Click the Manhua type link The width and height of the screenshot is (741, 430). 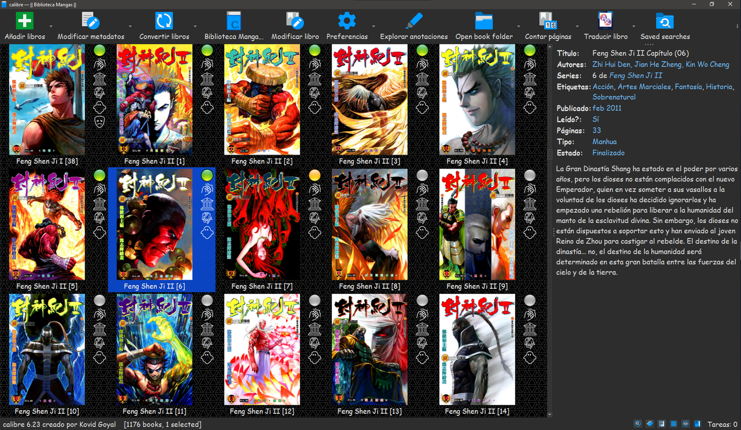click(x=604, y=142)
